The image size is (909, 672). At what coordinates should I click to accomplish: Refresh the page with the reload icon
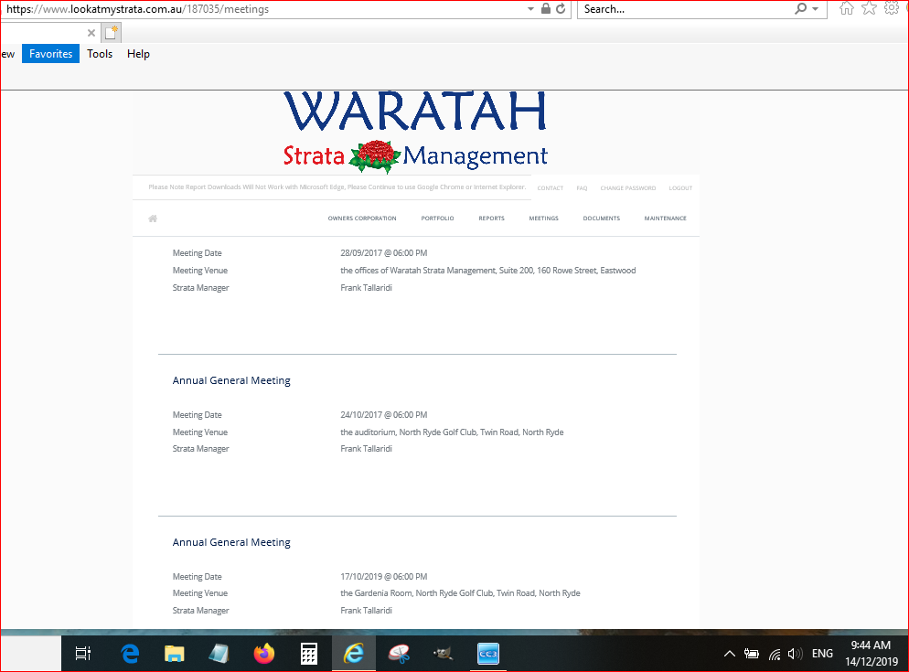pyautogui.click(x=561, y=9)
